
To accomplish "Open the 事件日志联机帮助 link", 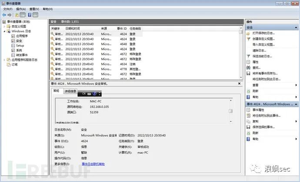I will click(93, 164).
